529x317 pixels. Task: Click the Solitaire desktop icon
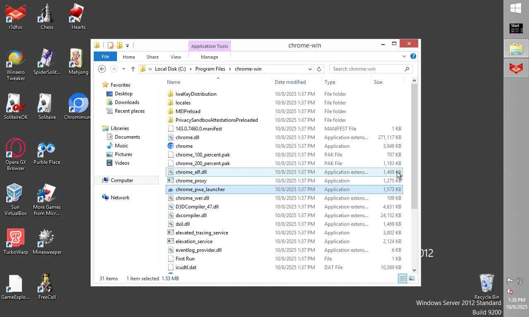tap(47, 107)
